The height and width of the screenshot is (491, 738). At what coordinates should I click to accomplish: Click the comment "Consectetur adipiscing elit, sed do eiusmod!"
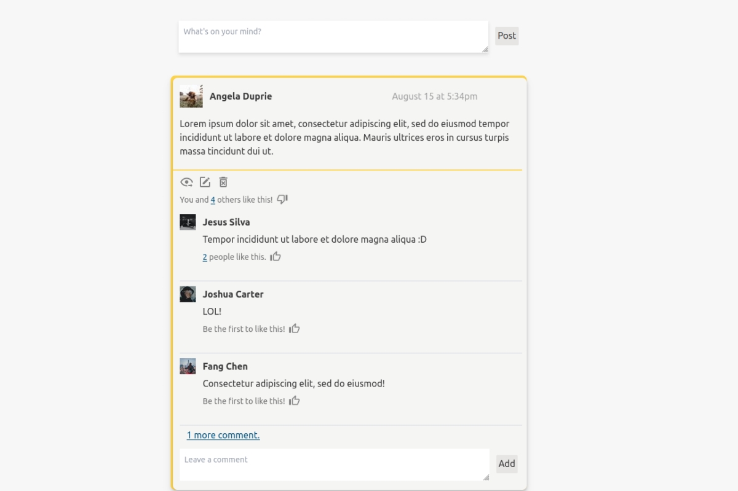pos(294,383)
